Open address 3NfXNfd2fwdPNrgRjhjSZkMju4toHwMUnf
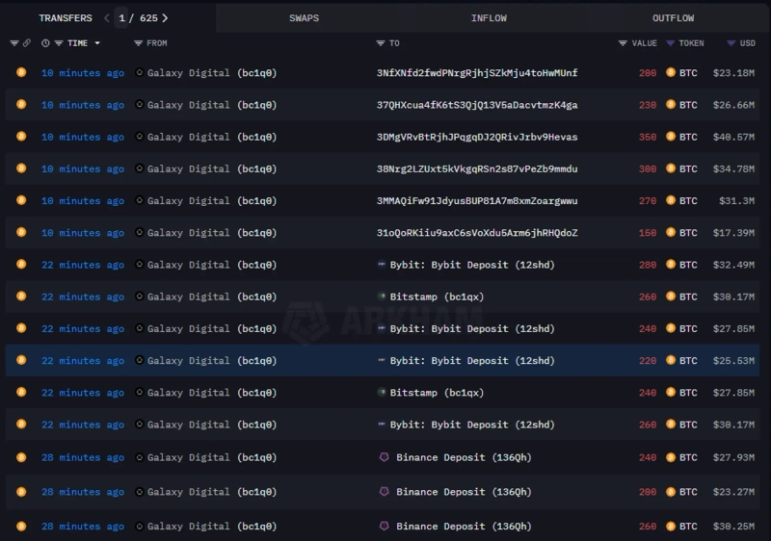The width and height of the screenshot is (771, 541). point(477,73)
